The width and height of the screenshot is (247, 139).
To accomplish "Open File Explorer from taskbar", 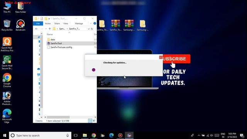I will tap(85, 136).
